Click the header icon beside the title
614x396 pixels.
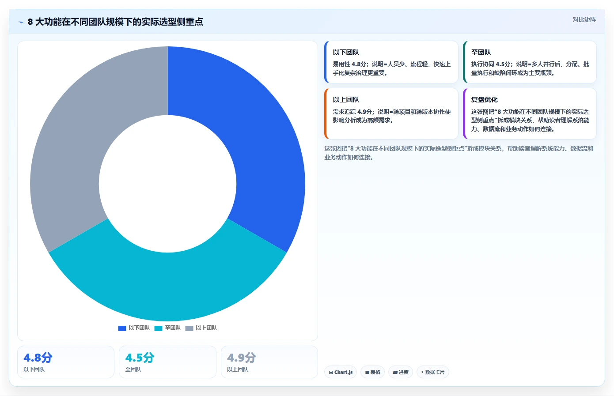click(x=21, y=22)
